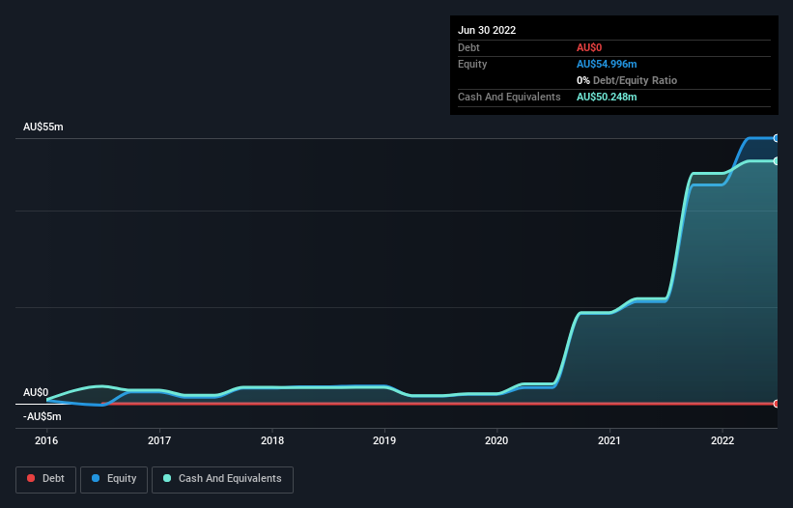Click the teal Cash endpoint marker on the chart
This screenshot has height=508, width=793.
click(777, 161)
